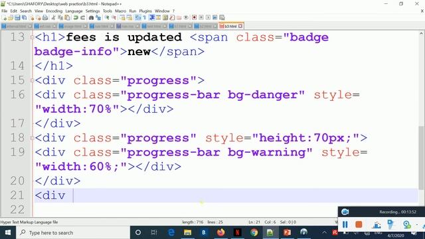Image resolution: width=425 pixels, height=239 pixels.
Task: Click 'bg-danger' in line 16 code
Action: click(263, 95)
